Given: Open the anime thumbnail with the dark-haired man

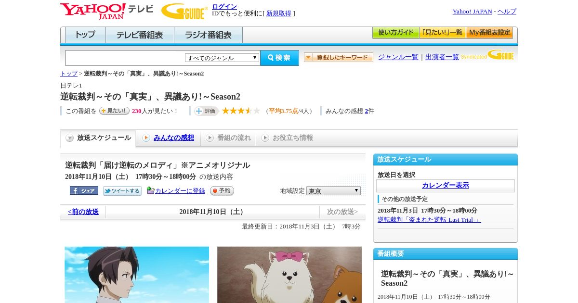Looking at the screenshot, I should tap(137, 275).
